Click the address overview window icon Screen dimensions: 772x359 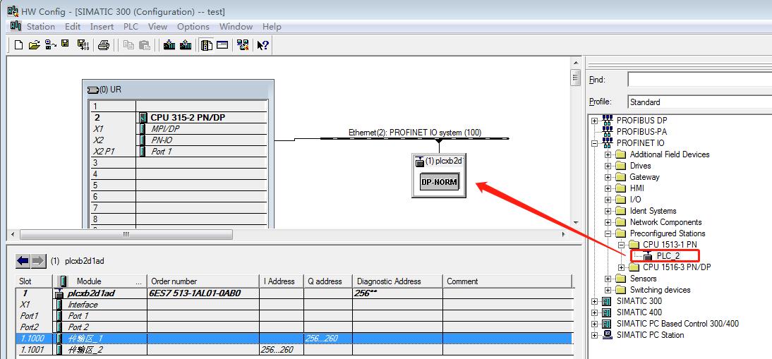click(x=222, y=45)
